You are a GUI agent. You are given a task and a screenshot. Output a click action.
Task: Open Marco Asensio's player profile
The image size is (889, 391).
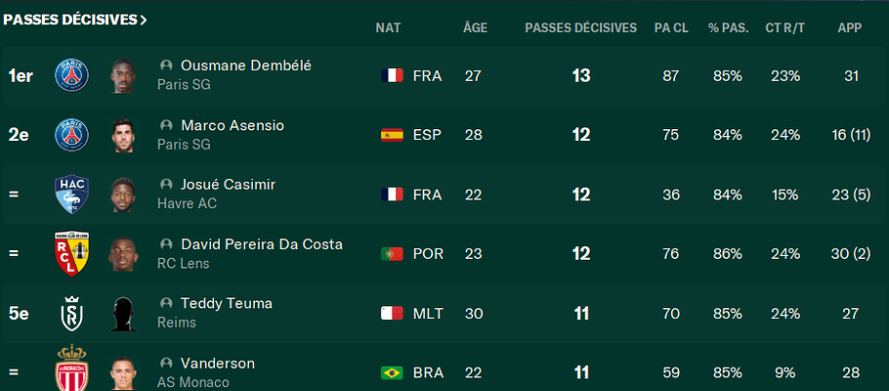point(233,125)
